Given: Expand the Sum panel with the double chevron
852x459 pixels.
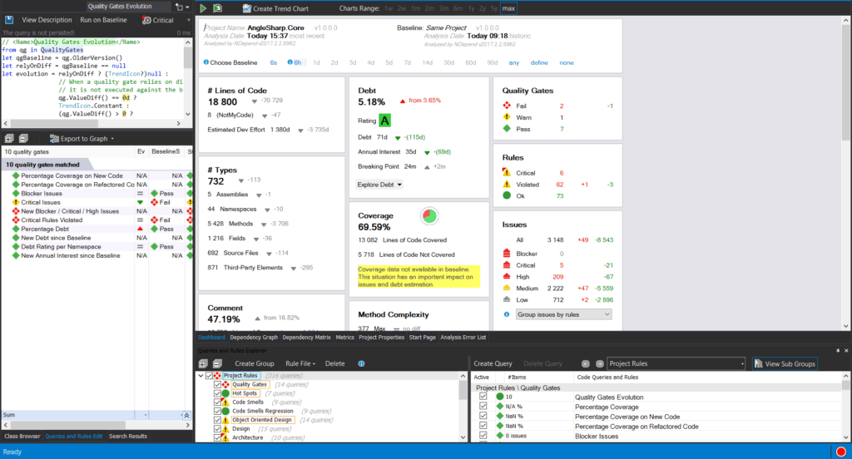Looking at the screenshot, I should [186, 415].
